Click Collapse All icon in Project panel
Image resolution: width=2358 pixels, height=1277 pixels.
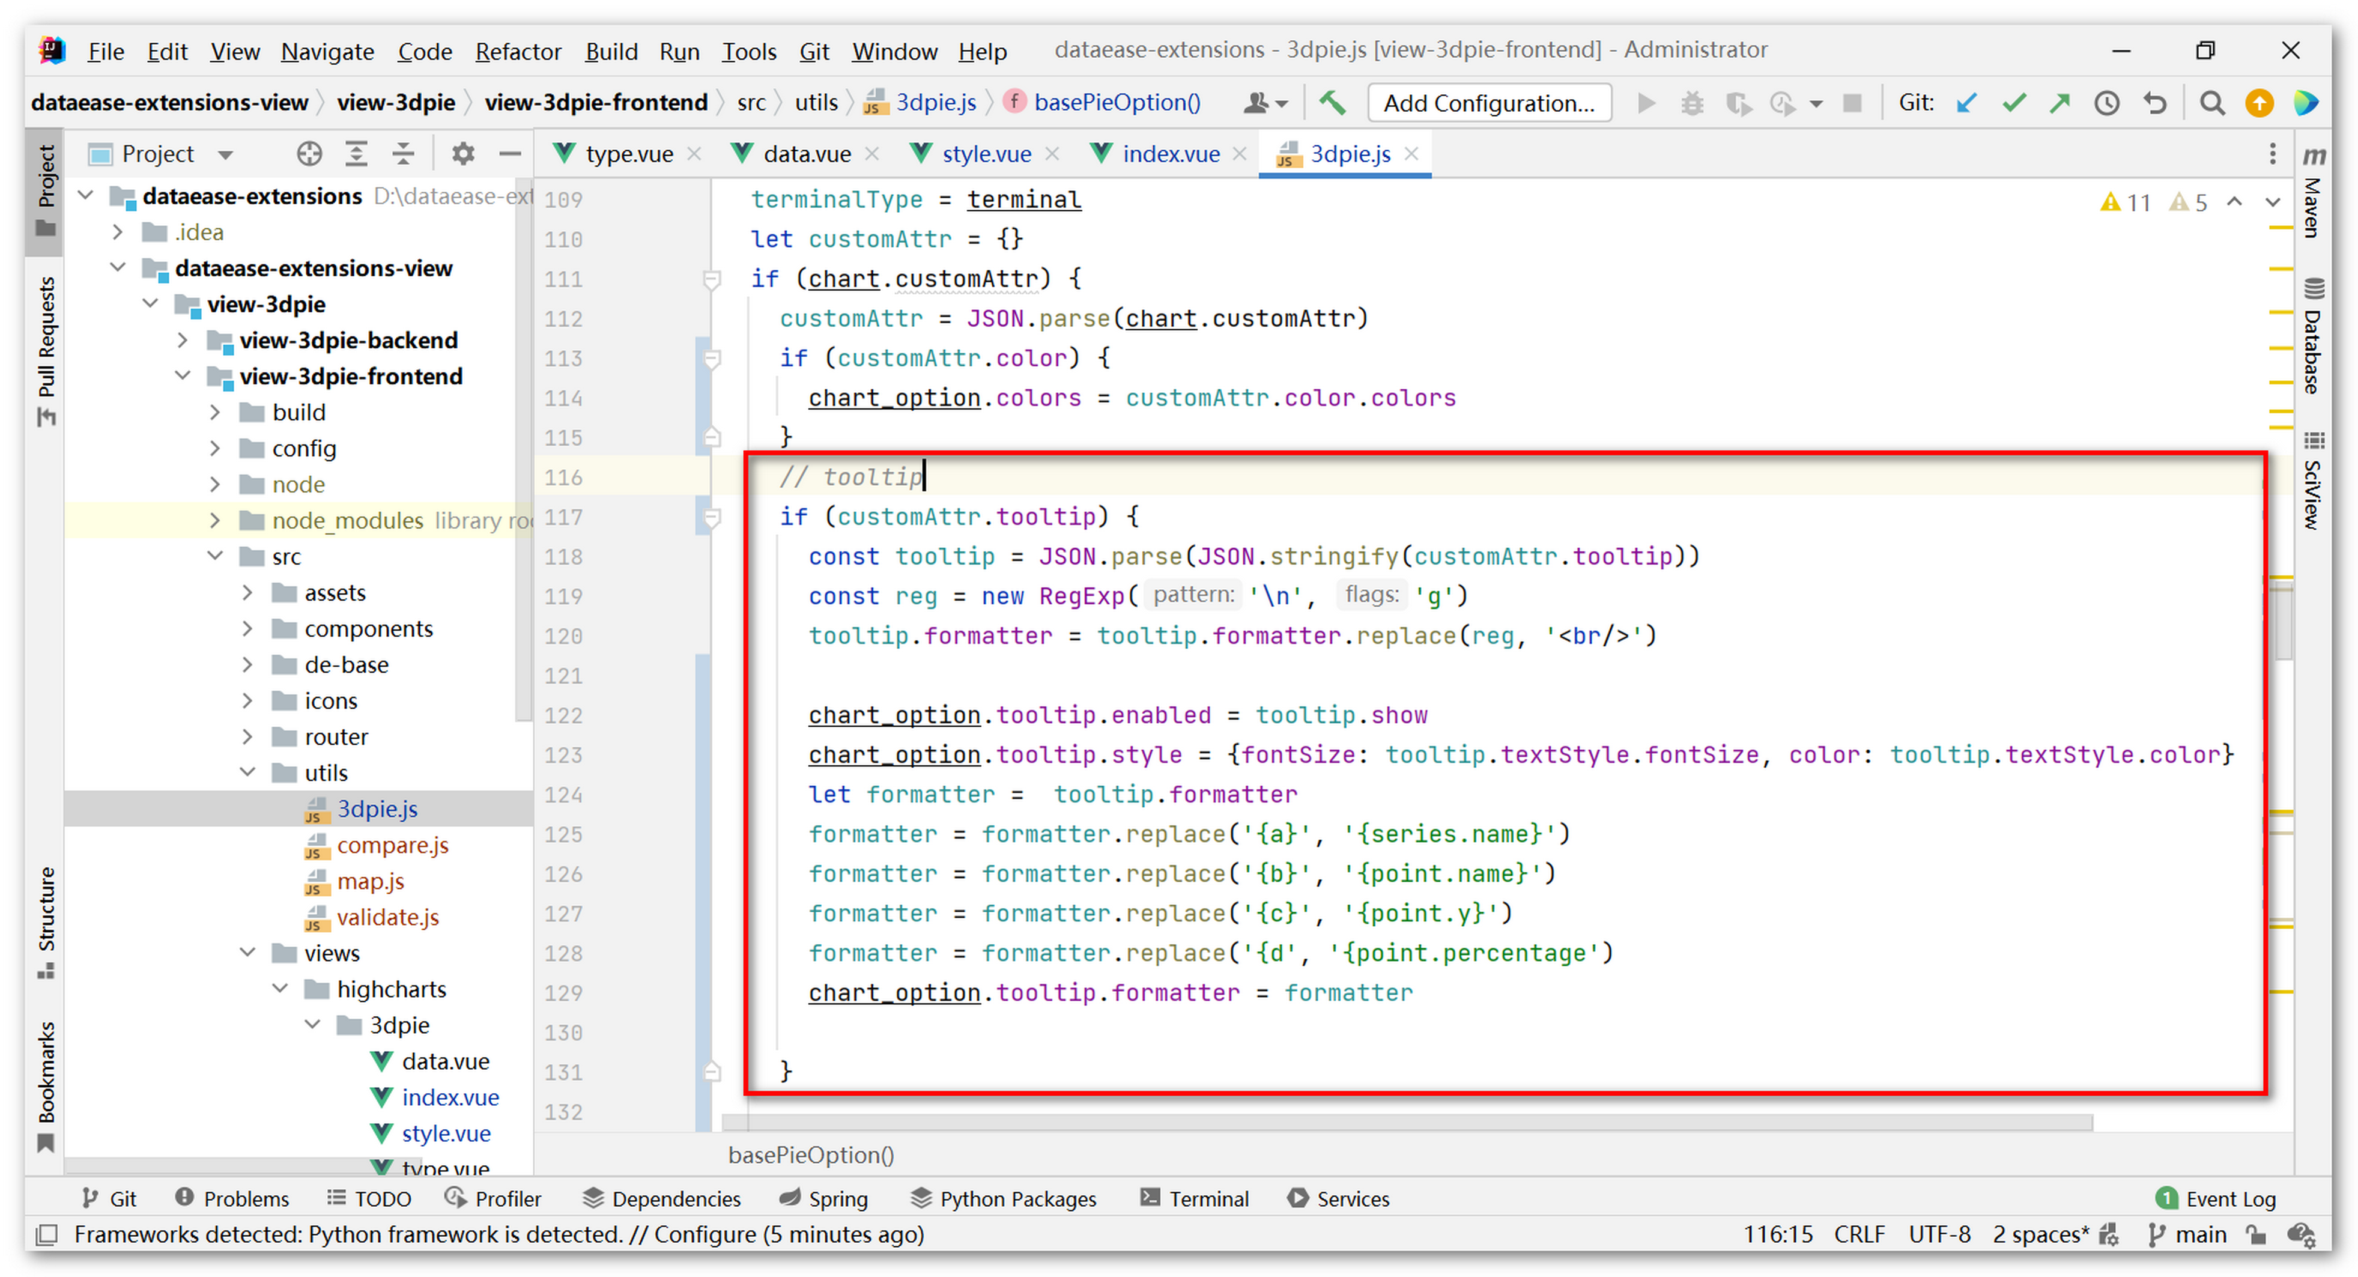coord(404,154)
